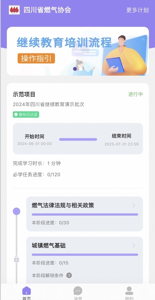This screenshot has height=300, width=155.
Task: Open the 消息 messages tab icon
Action: click(x=78, y=290)
